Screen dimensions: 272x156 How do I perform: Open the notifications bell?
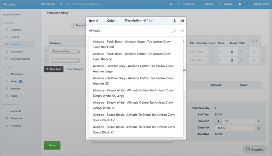(240, 4)
